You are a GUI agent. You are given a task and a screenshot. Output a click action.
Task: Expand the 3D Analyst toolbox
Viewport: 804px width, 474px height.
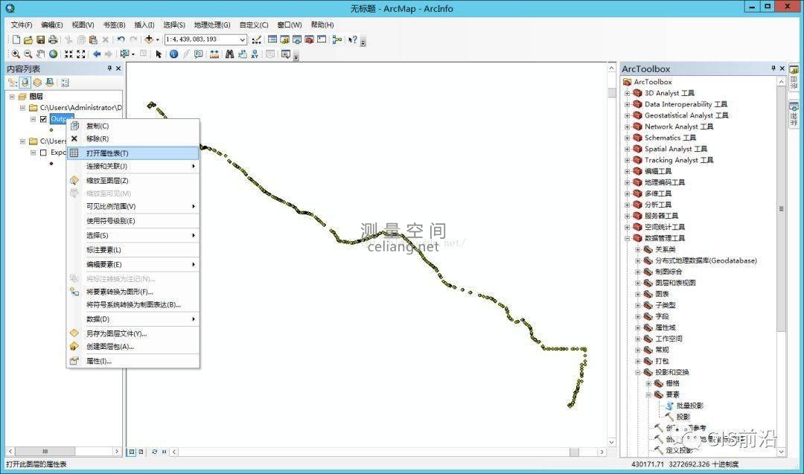627,93
